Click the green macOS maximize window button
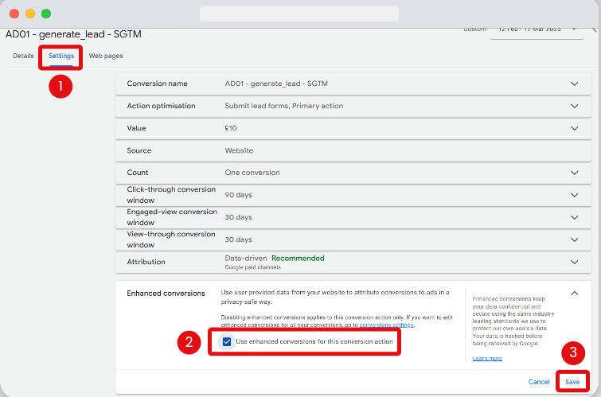 coord(46,14)
